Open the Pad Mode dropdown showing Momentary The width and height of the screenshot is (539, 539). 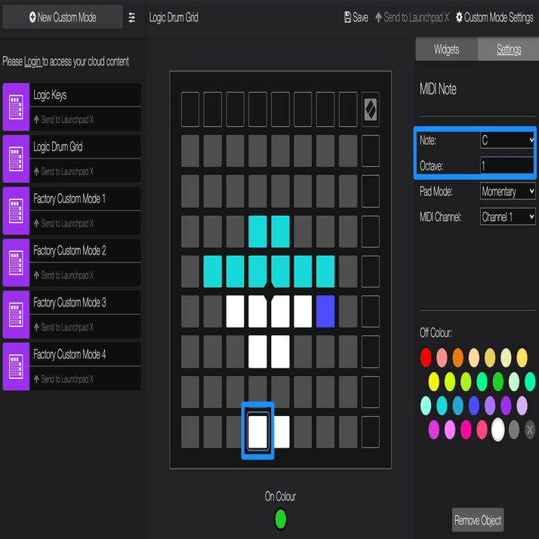508,191
